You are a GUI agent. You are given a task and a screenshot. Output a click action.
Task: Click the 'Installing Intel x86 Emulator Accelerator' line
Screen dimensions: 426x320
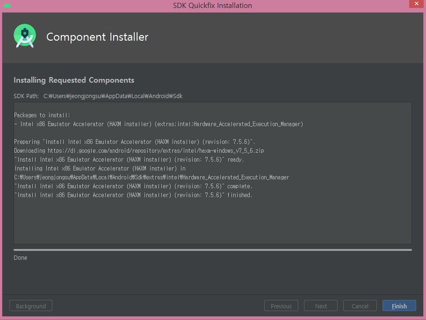pos(100,168)
